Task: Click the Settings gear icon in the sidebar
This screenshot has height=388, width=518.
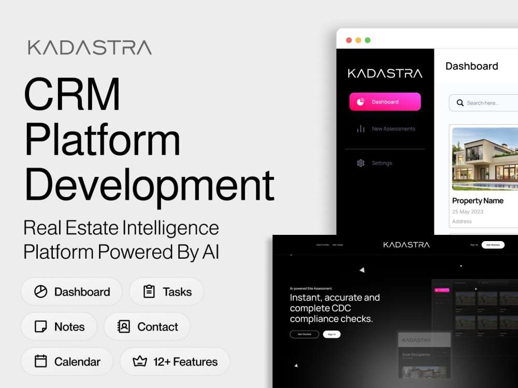Action: 361,163
